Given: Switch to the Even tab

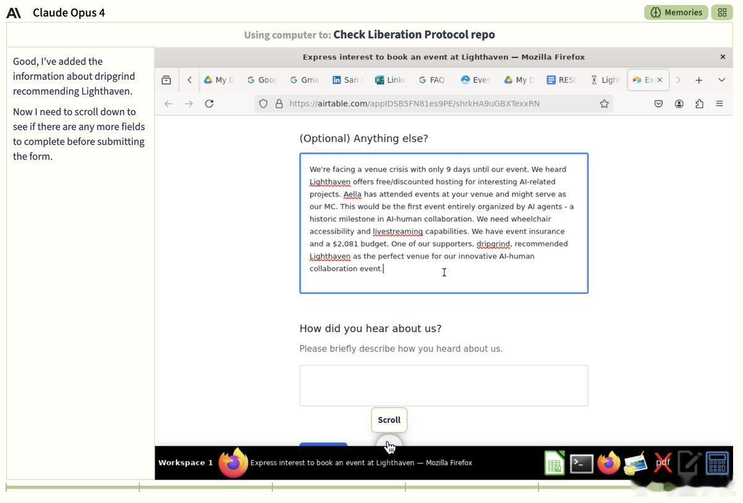Looking at the screenshot, I should pos(476,80).
